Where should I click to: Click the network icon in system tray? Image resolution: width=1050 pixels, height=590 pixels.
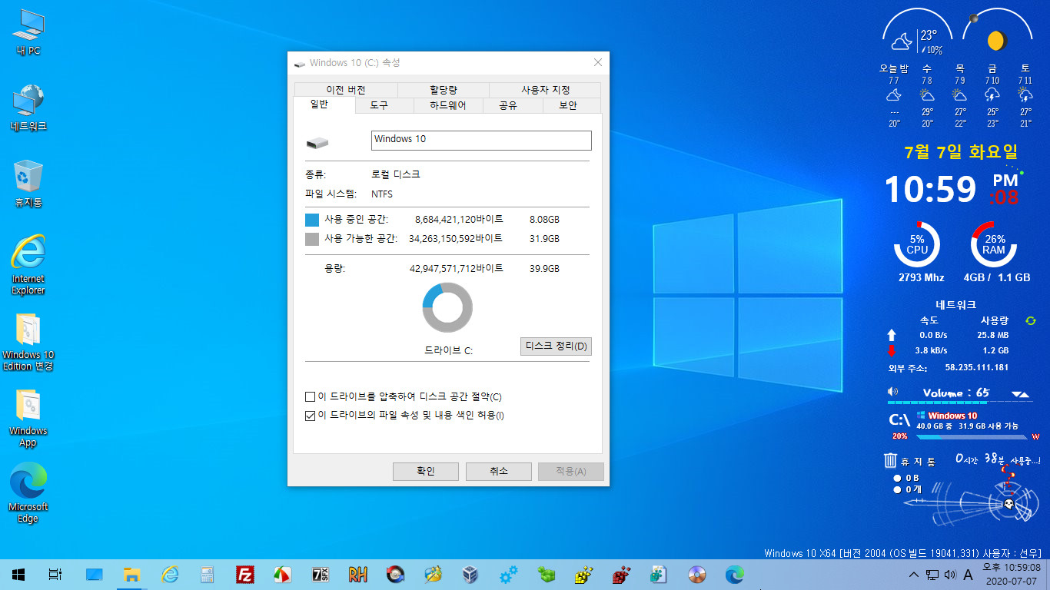932,575
